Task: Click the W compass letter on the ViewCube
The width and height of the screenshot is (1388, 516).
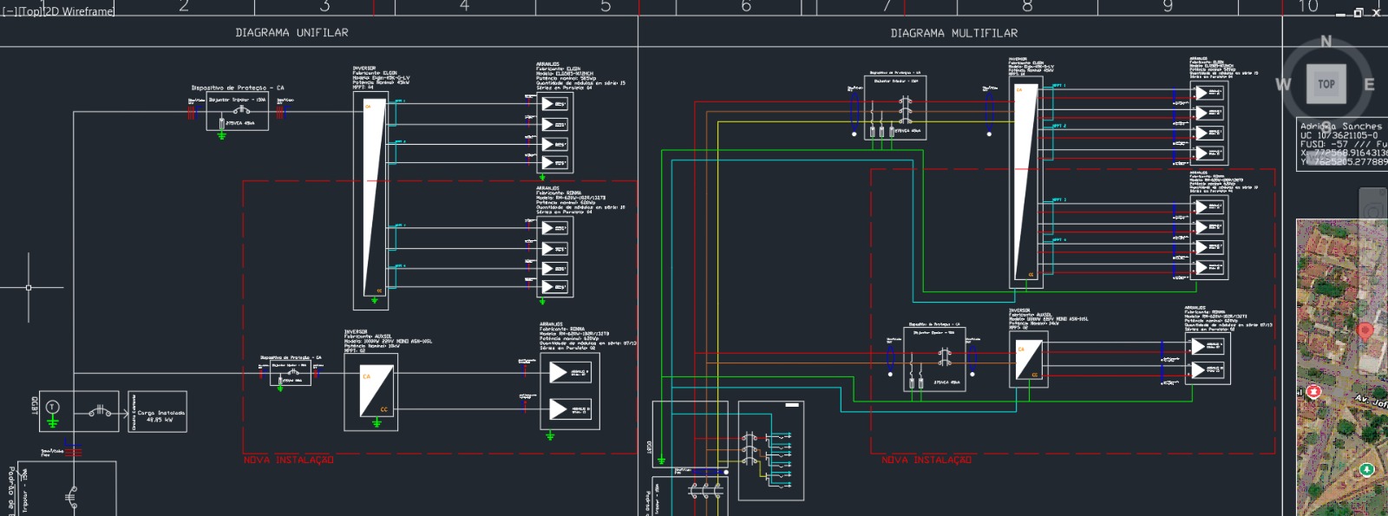Action: click(x=1283, y=84)
